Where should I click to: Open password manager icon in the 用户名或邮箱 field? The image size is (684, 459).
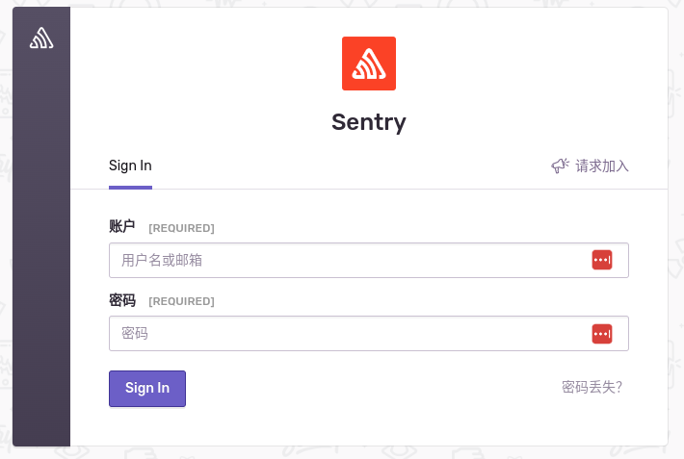click(x=601, y=260)
